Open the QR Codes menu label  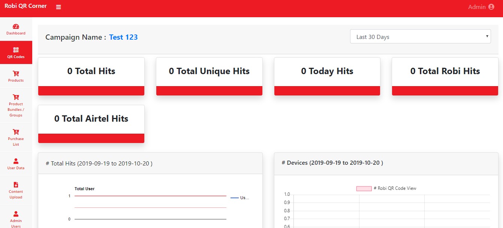(x=16, y=57)
